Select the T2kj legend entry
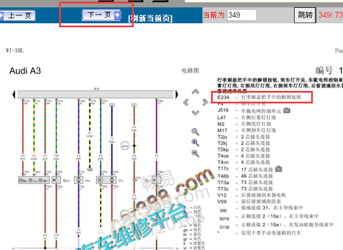The image size is (343, 250). 243,143
